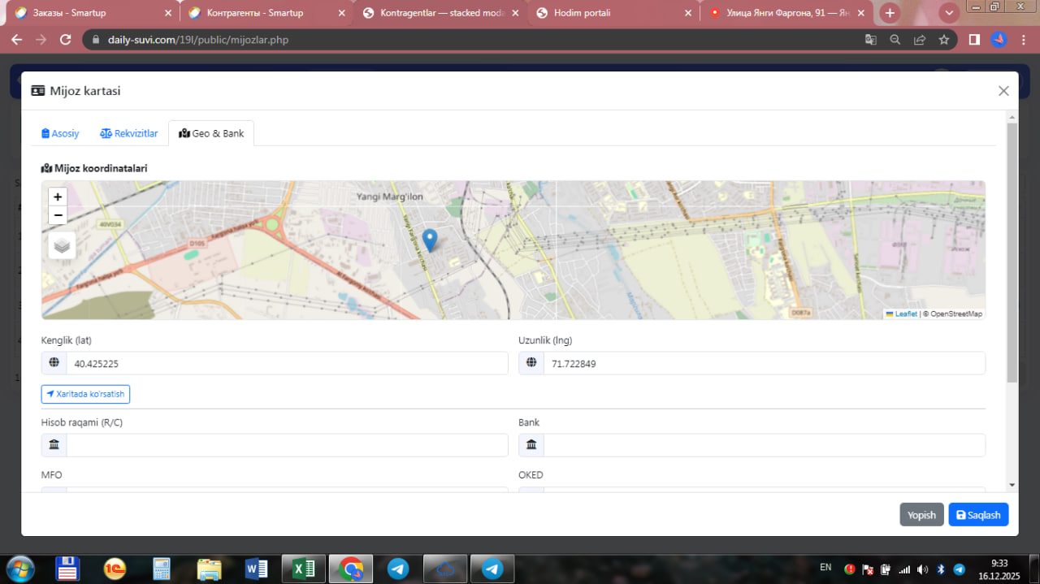Screen dimensions: 1040x584
Task: Click the Google Translate icon in address bar
Action: pyautogui.click(x=870, y=40)
